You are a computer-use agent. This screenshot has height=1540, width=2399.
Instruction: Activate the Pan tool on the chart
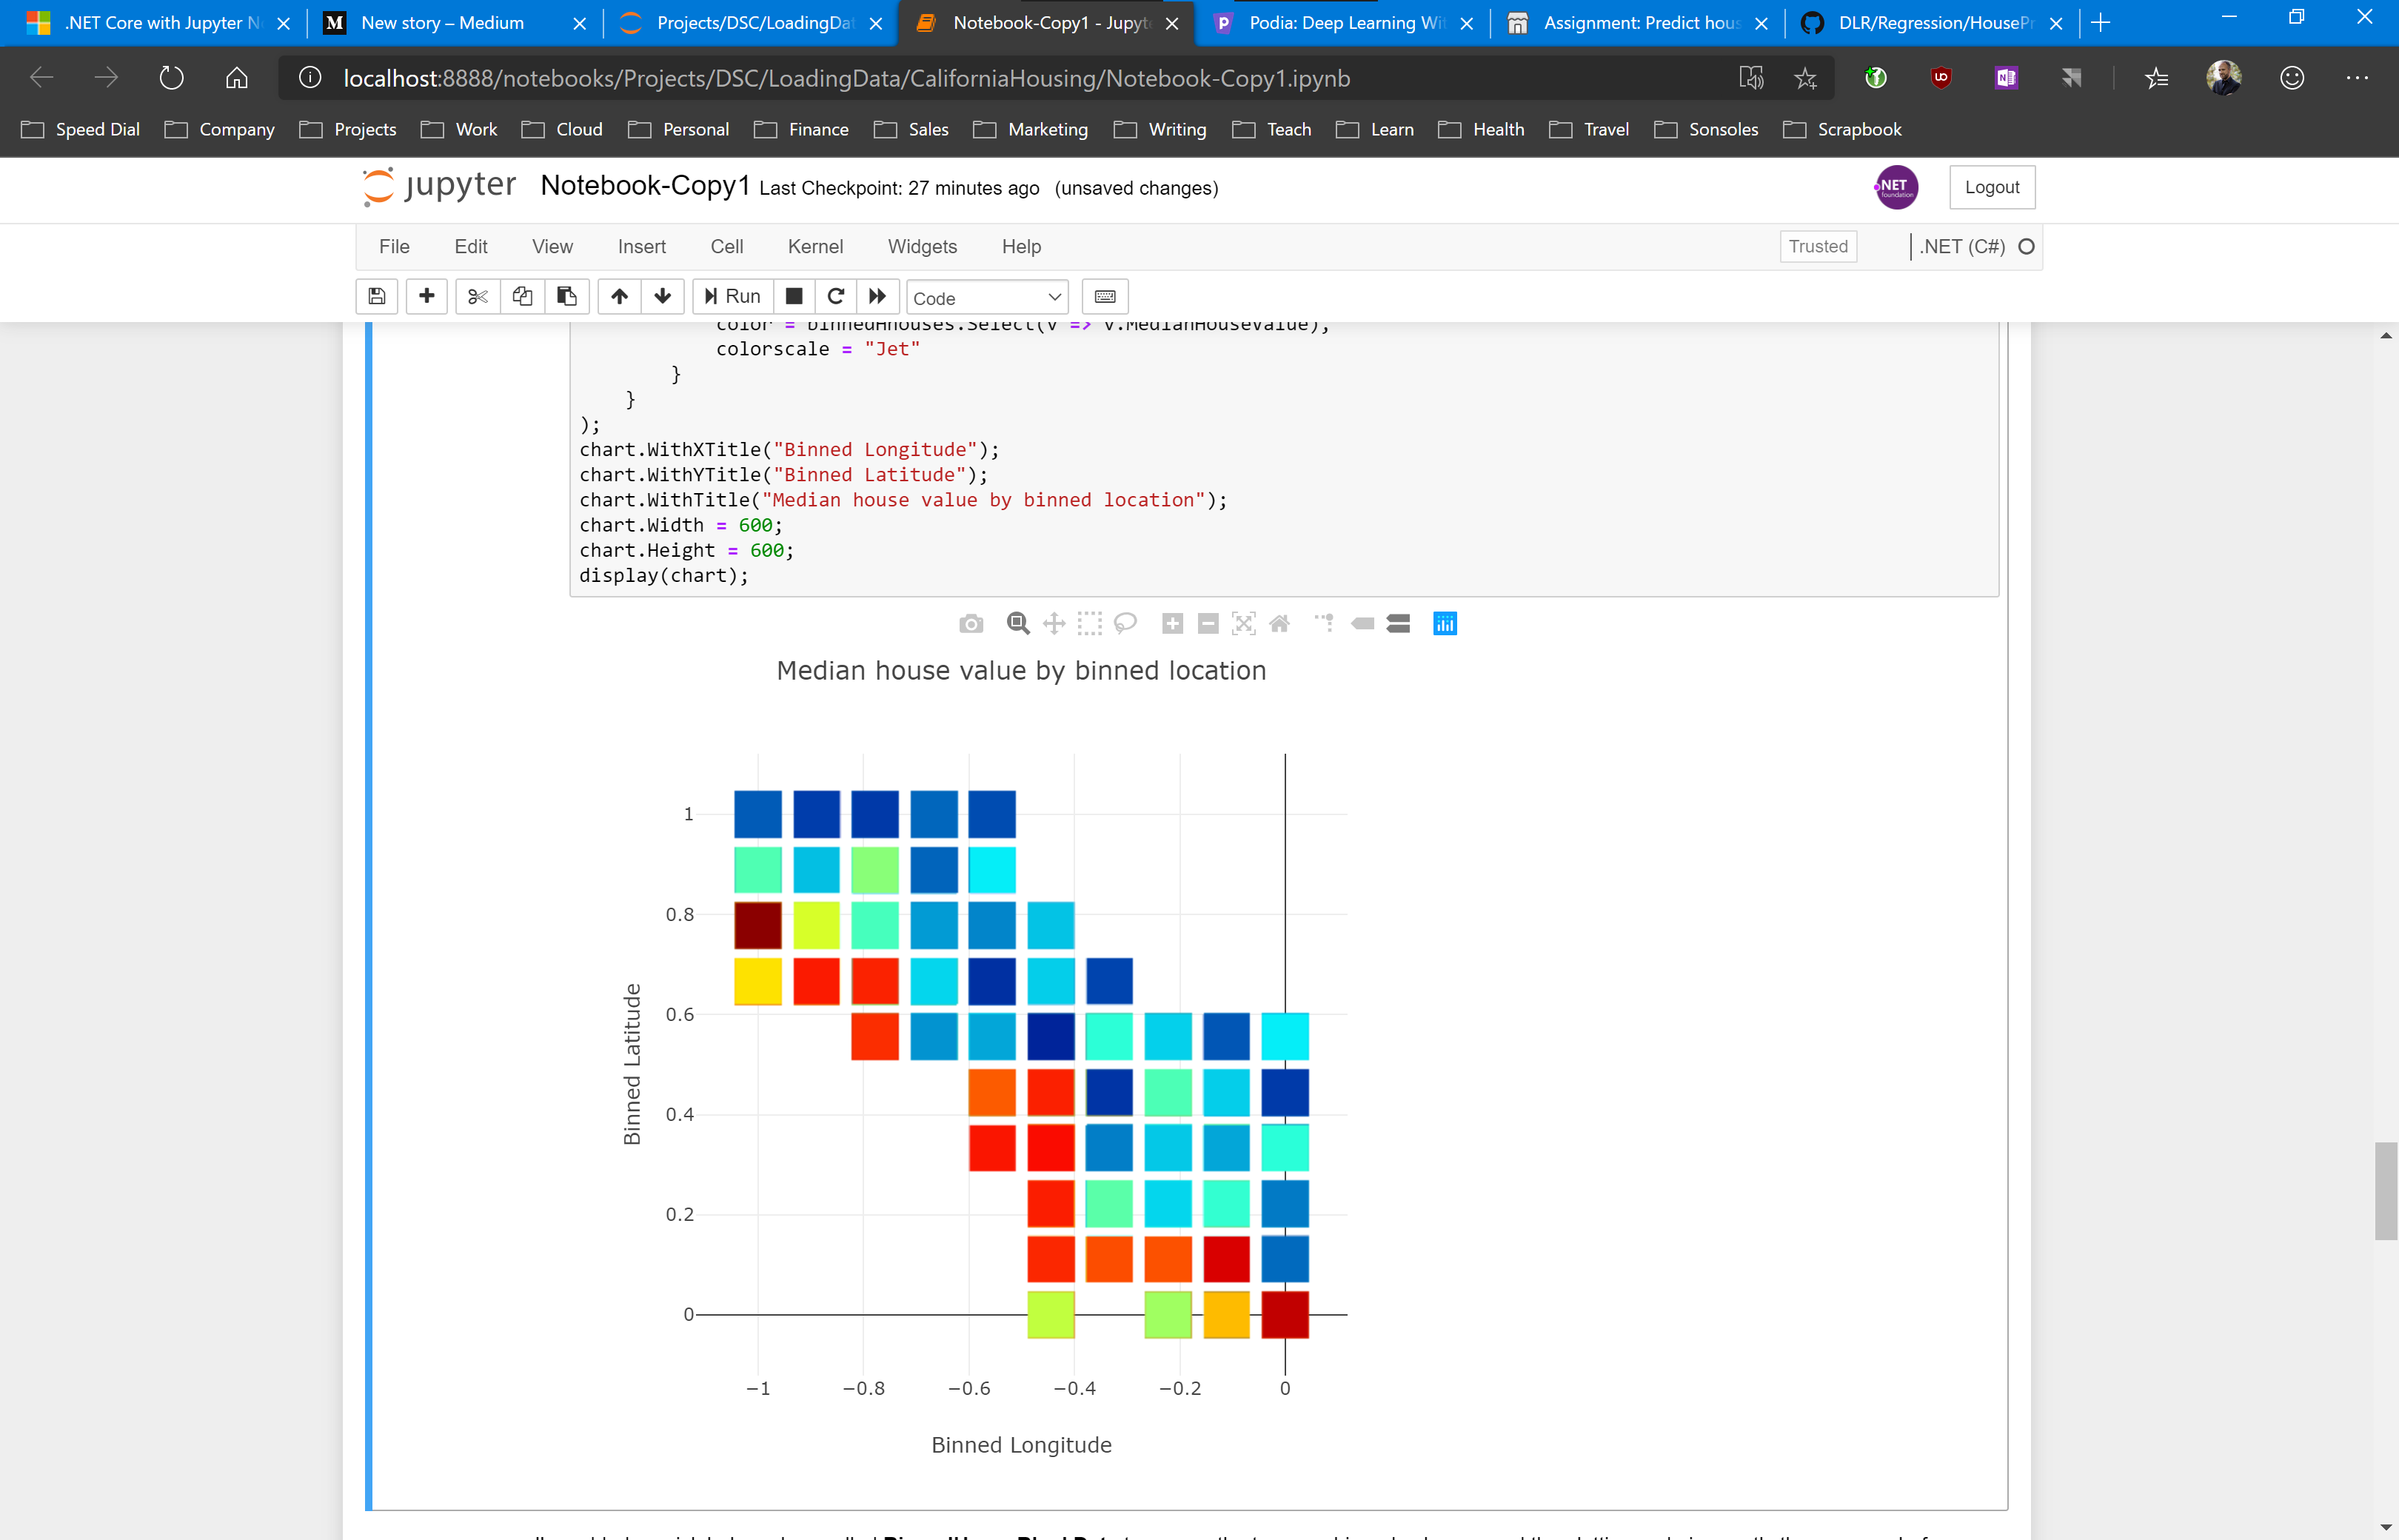pyautogui.click(x=1053, y=623)
